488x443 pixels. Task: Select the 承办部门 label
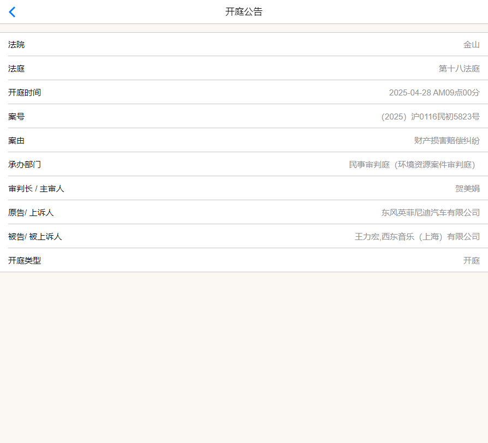[24, 165]
